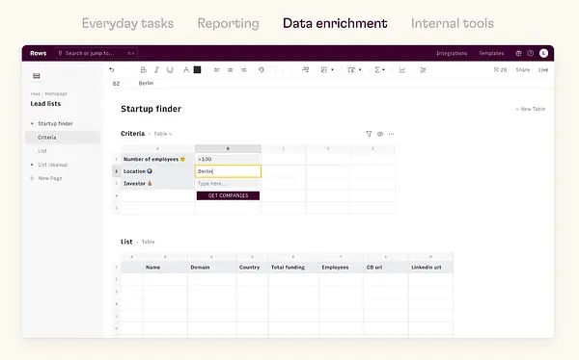The image size is (579, 360).
Task: Click the black fill color swatch
Action: point(197,69)
